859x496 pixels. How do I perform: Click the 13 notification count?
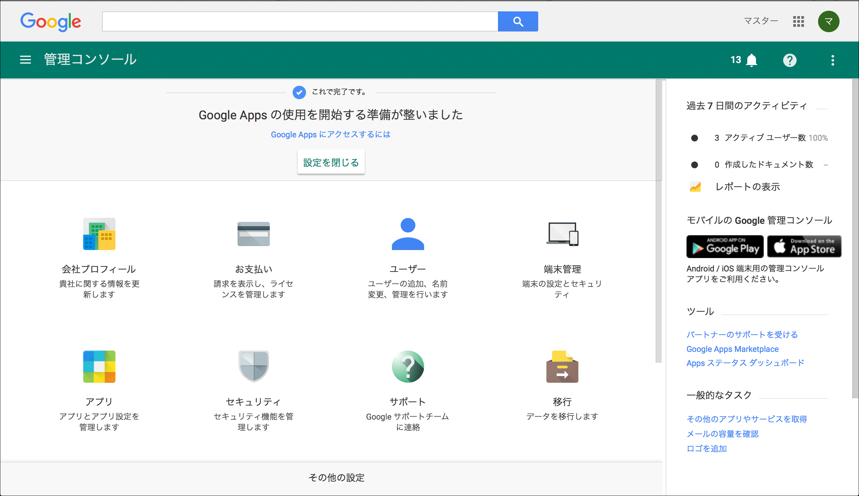[x=736, y=60]
